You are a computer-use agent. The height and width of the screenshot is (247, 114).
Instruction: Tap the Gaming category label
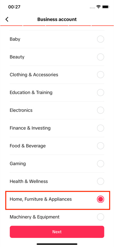tap(18, 164)
